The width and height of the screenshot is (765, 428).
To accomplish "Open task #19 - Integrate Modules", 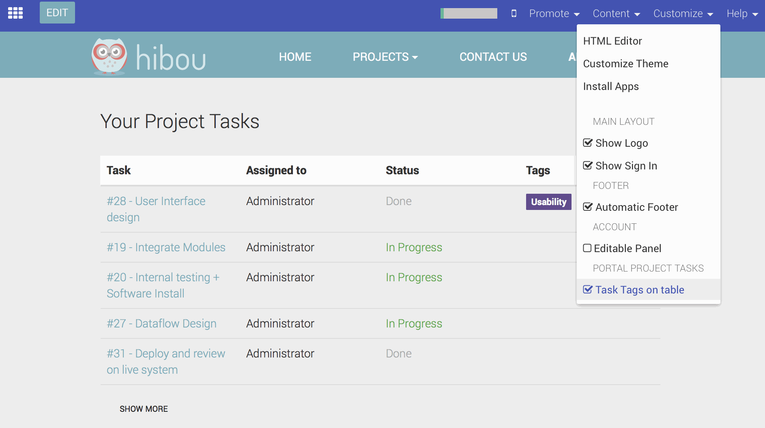I will tap(166, 247).
